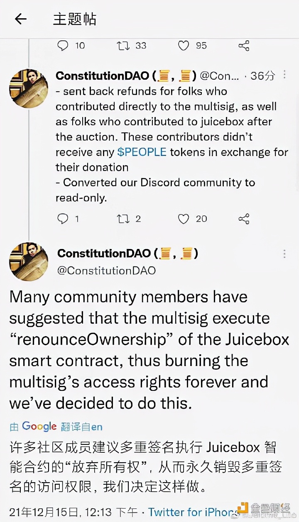Open ConstitutionDAO avatar on refunds tweet
299x522 pixels.
[29, 89]
